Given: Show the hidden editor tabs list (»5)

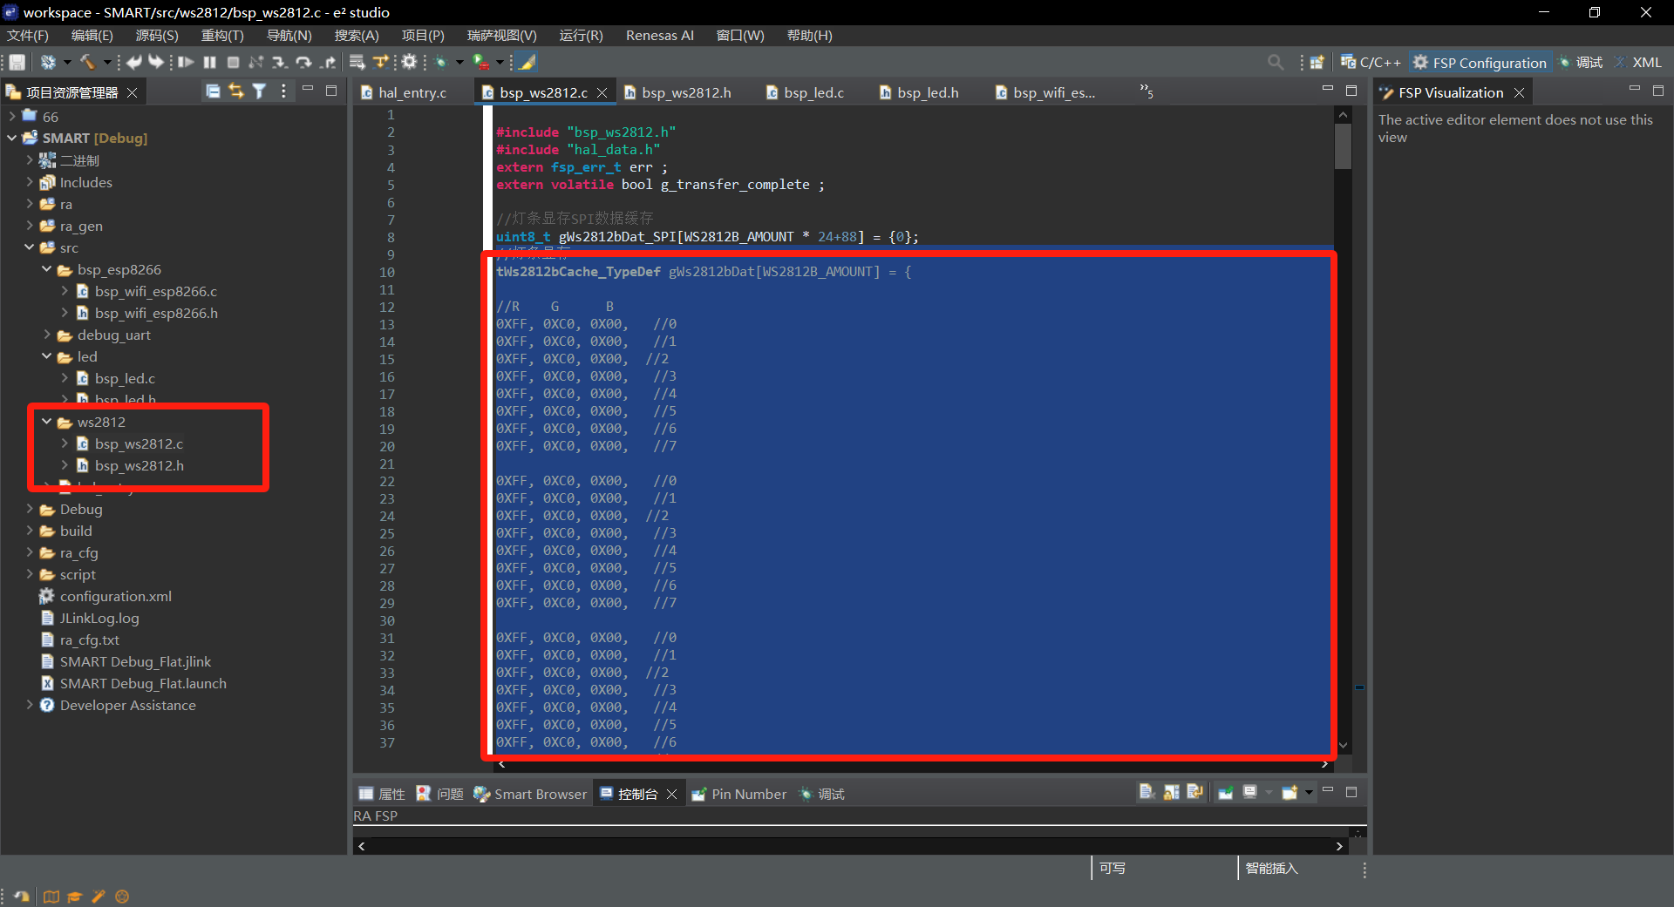Looking at the screenshot, I should coord(1147,91).
